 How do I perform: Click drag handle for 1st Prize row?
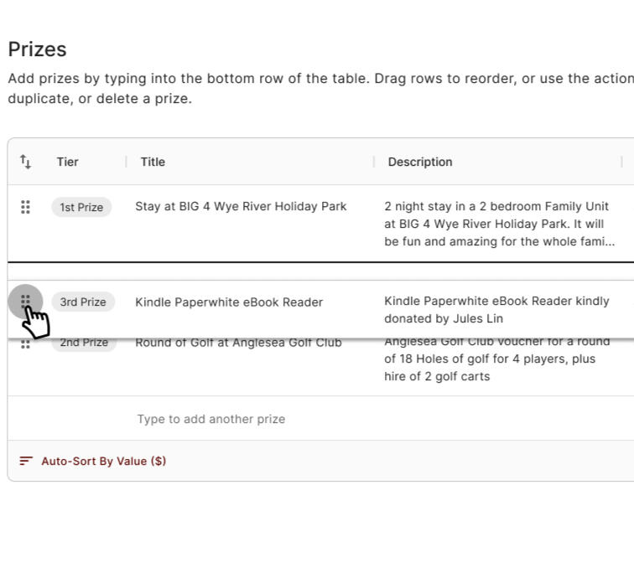25,207
